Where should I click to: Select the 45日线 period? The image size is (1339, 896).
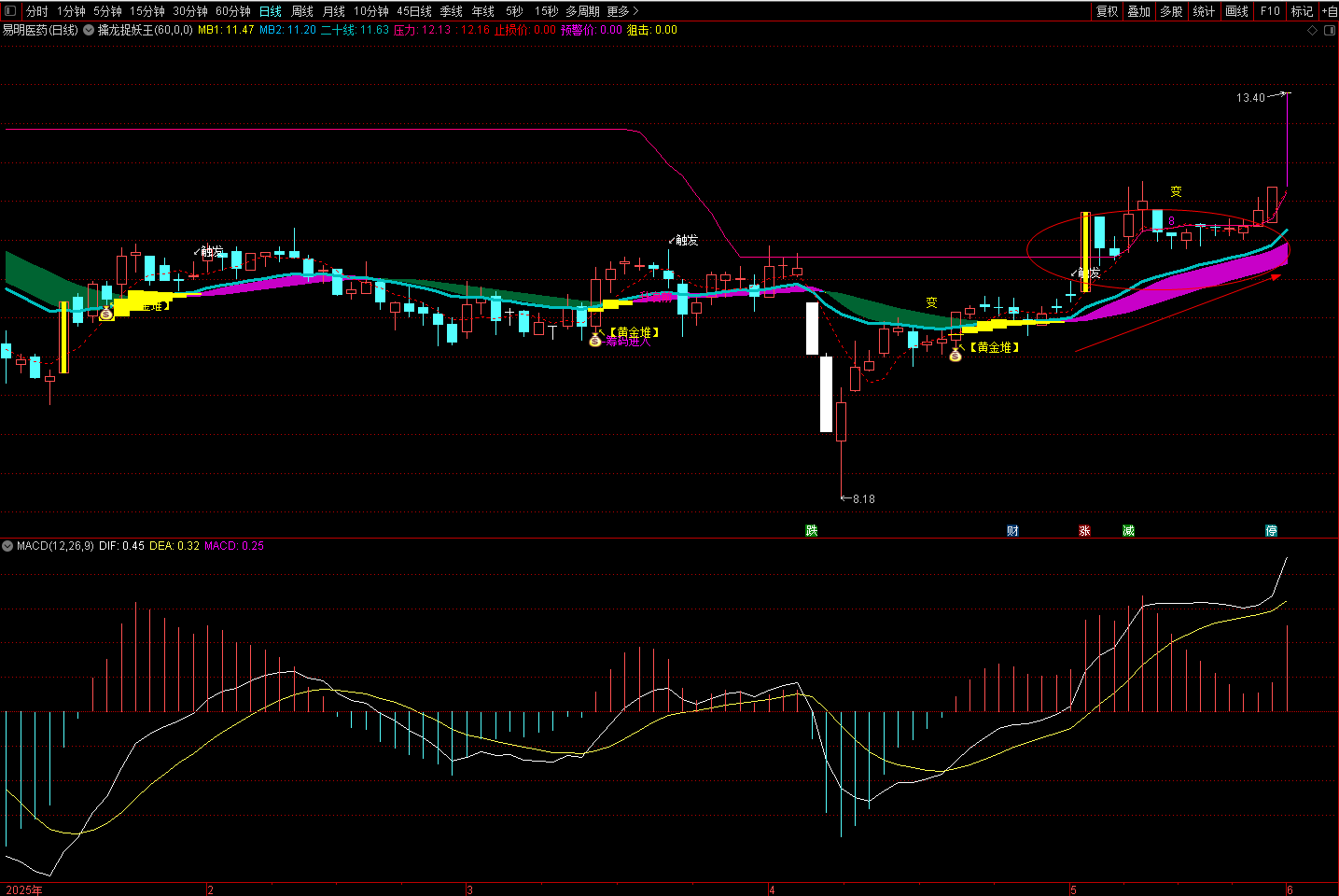(414, 11)
